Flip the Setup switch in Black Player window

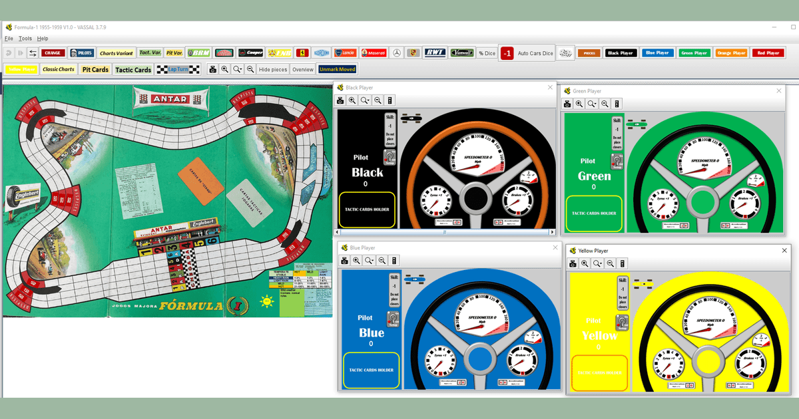coord(390,158)
